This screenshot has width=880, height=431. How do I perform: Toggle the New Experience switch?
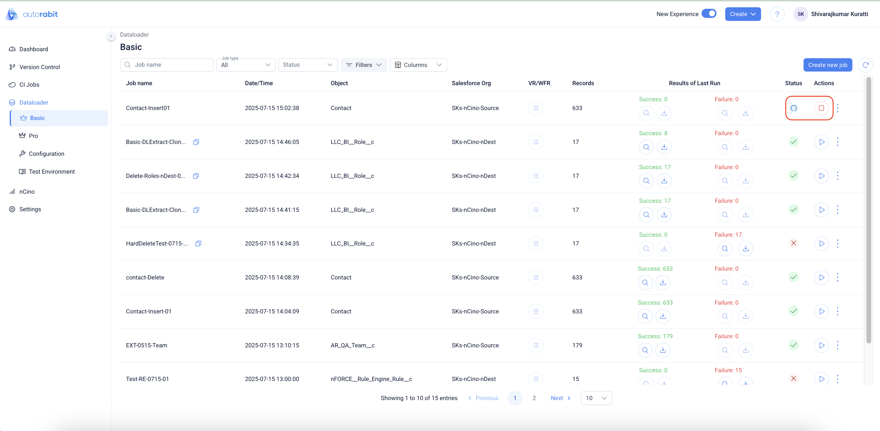(x=709, y=14)
